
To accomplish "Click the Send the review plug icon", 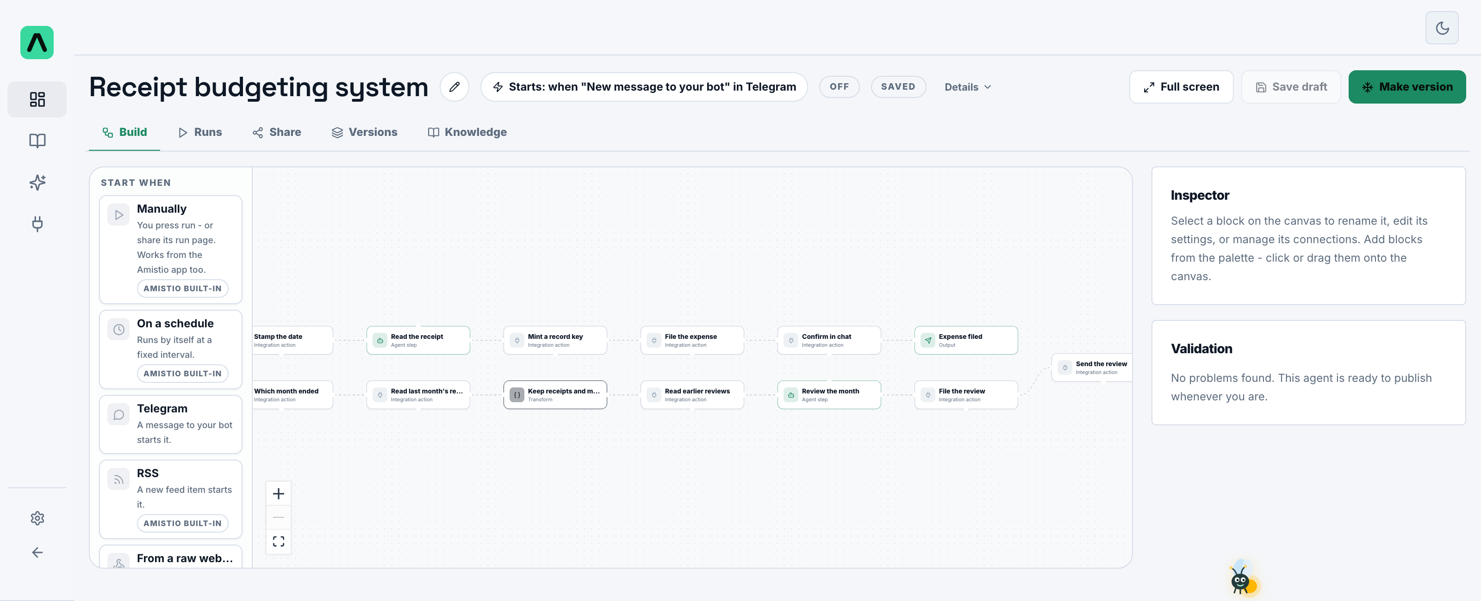I will click(x=1065, y=368).
